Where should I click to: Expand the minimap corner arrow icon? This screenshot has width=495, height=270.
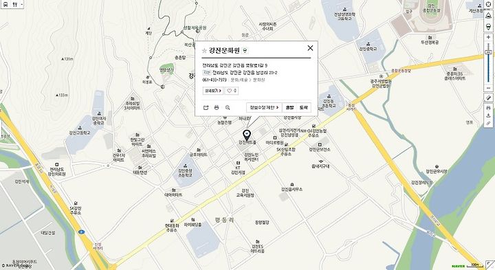click(489, 265)
